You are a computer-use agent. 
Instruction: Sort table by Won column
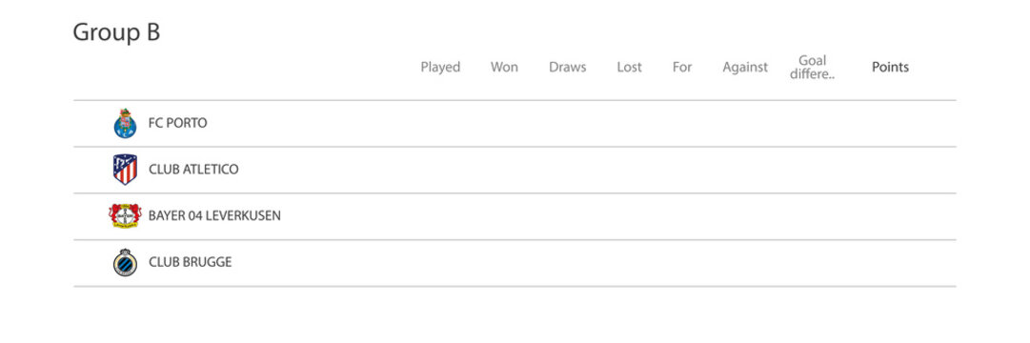tap(504, 67)
